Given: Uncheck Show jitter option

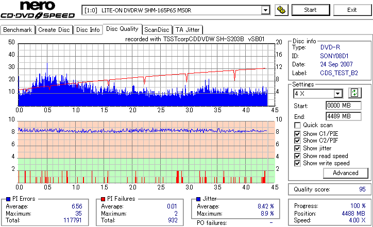Looking at the screenshot, I should point(297,148).
